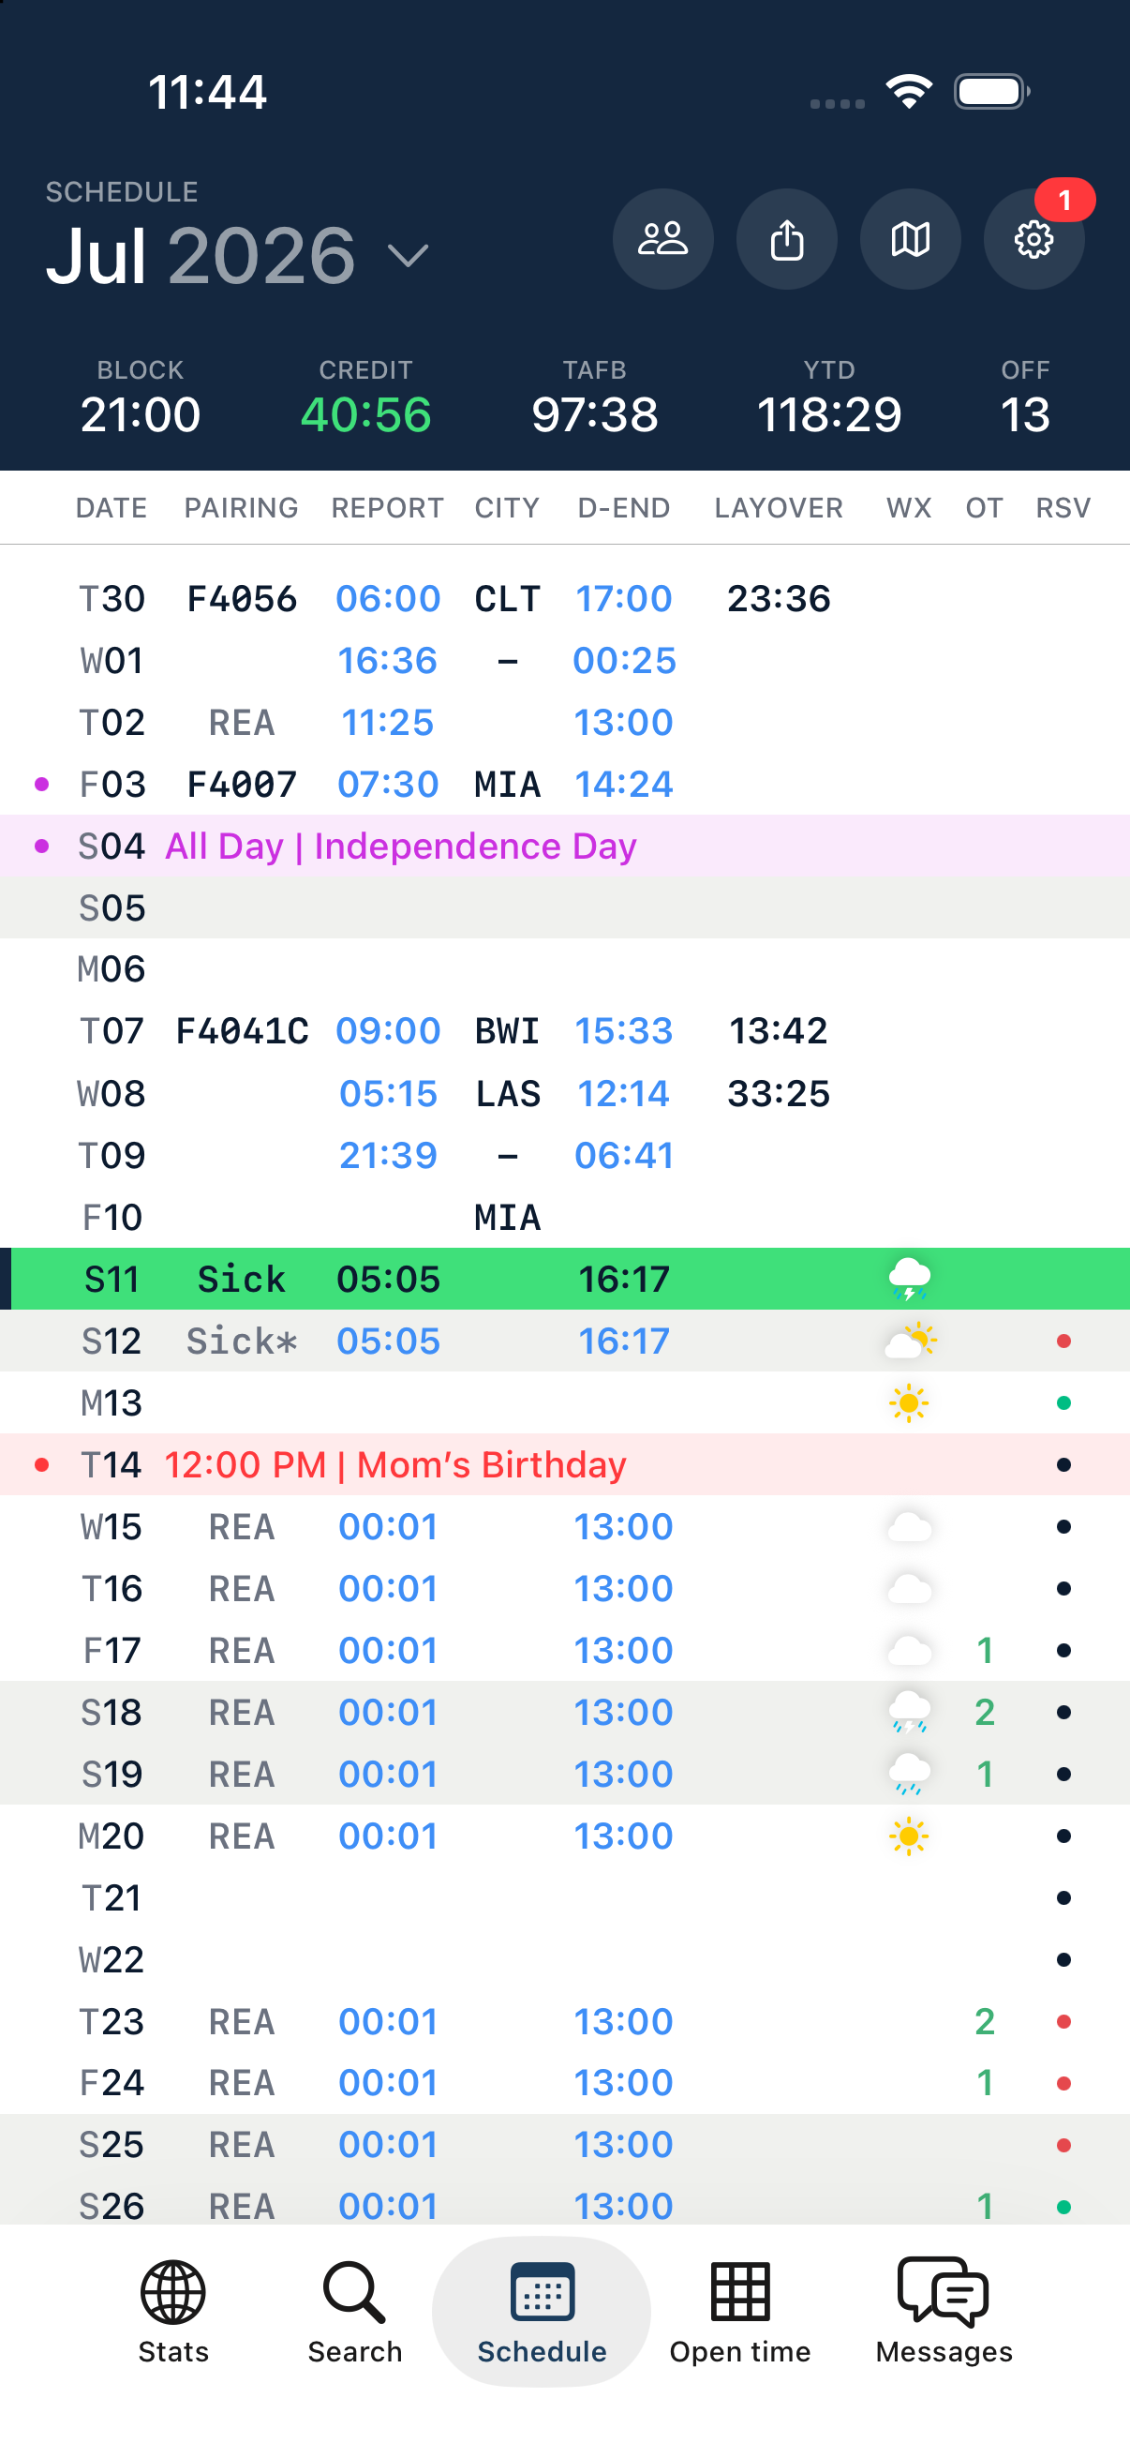Viewport: 1130px width, 2458px height.
Task: Open Mom's Birthday event on T14
Action: click(x=564, y=1464)
